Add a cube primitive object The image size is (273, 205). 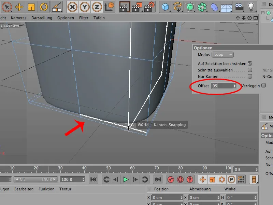(x=165, y=7)
